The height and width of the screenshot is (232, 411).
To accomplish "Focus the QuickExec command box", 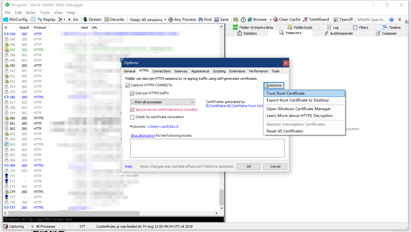I will tap(113, 219).
